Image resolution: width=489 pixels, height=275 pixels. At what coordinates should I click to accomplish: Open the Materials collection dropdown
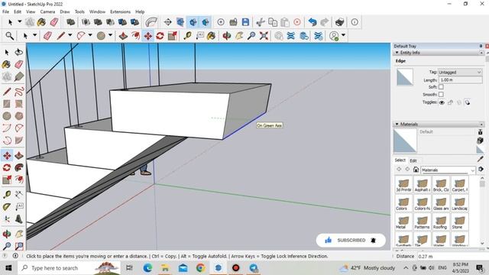point(449,170)
